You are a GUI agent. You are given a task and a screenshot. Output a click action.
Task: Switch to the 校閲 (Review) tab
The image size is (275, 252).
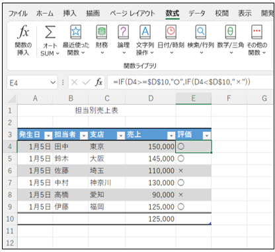pyautogui.click(x=221, y=14)
